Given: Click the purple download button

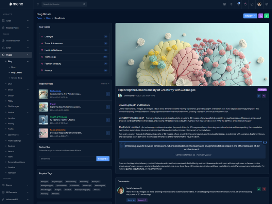Looking at the screenshot, I should pyautogui.click(x=261, y=16).
